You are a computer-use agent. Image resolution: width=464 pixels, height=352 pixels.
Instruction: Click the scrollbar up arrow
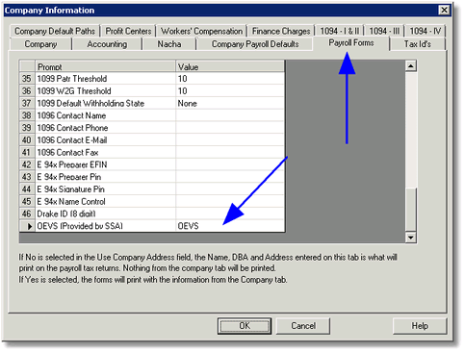pyautogui.click(x=411, y=66)
